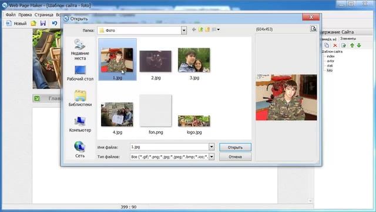
Task: Click the New page icon in toolbar
Action: point(9,24)
